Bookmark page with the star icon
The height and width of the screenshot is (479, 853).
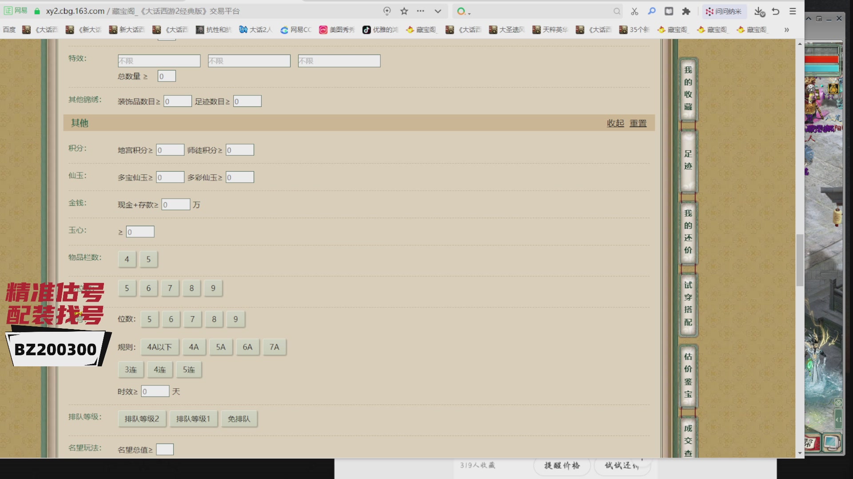point(404,11)
